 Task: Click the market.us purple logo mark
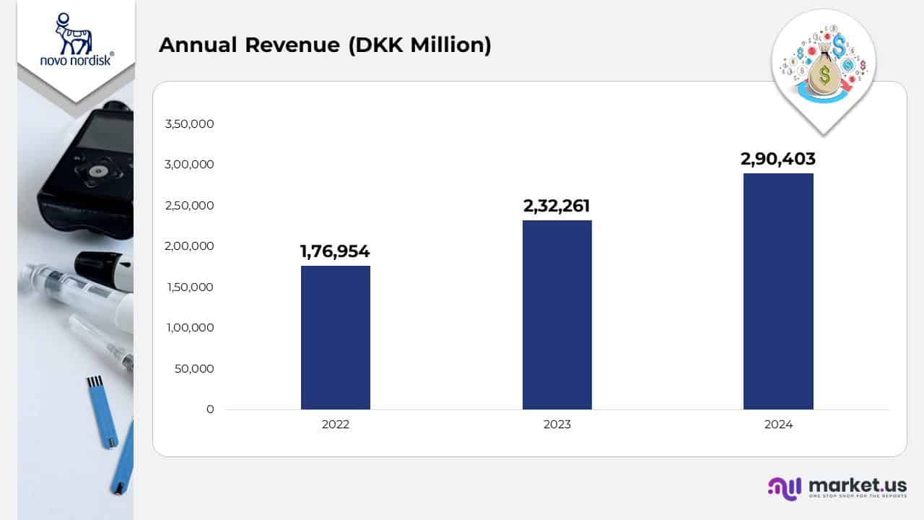pyautogui.click(x=783, y=487)
